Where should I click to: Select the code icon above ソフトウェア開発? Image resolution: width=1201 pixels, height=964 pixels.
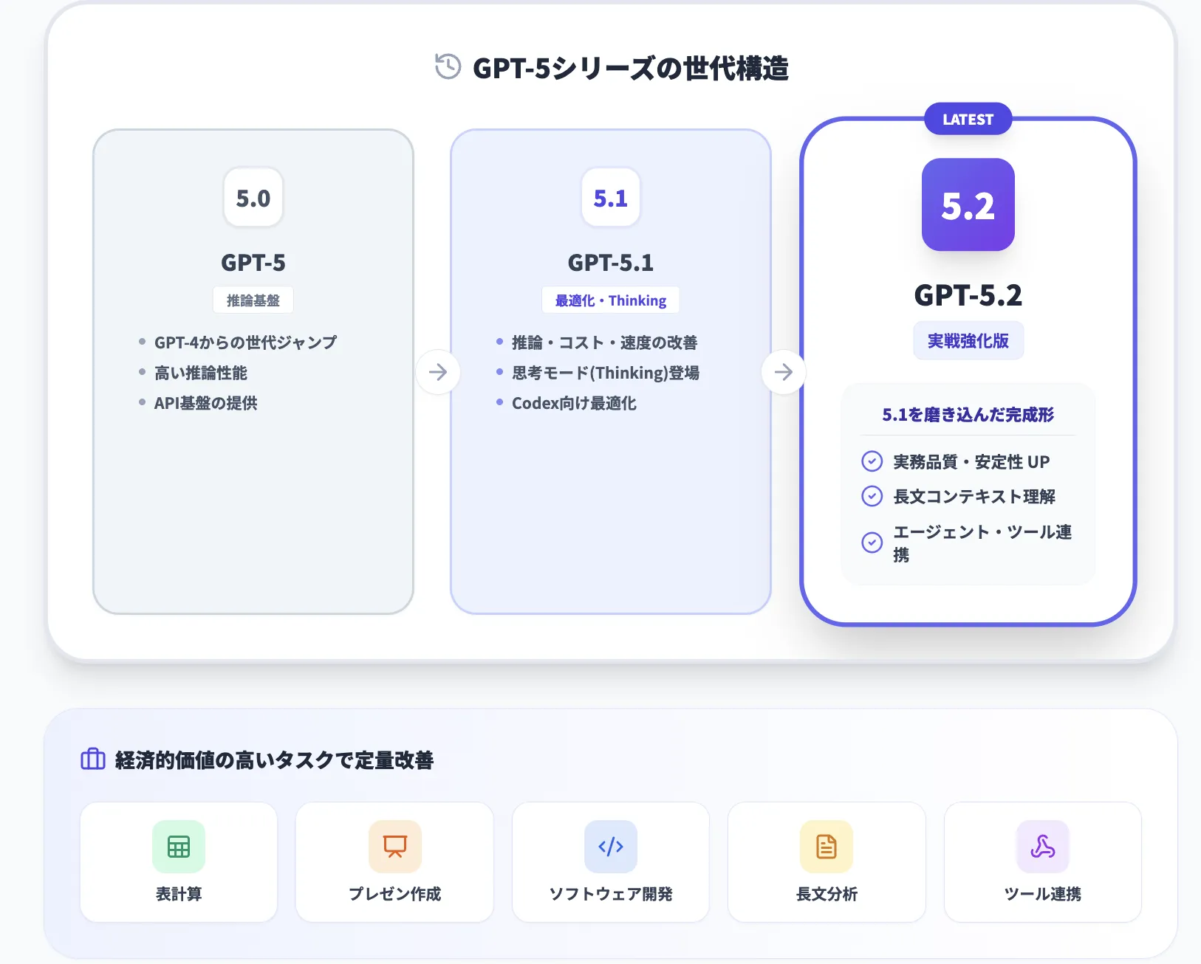pos(610,847)
